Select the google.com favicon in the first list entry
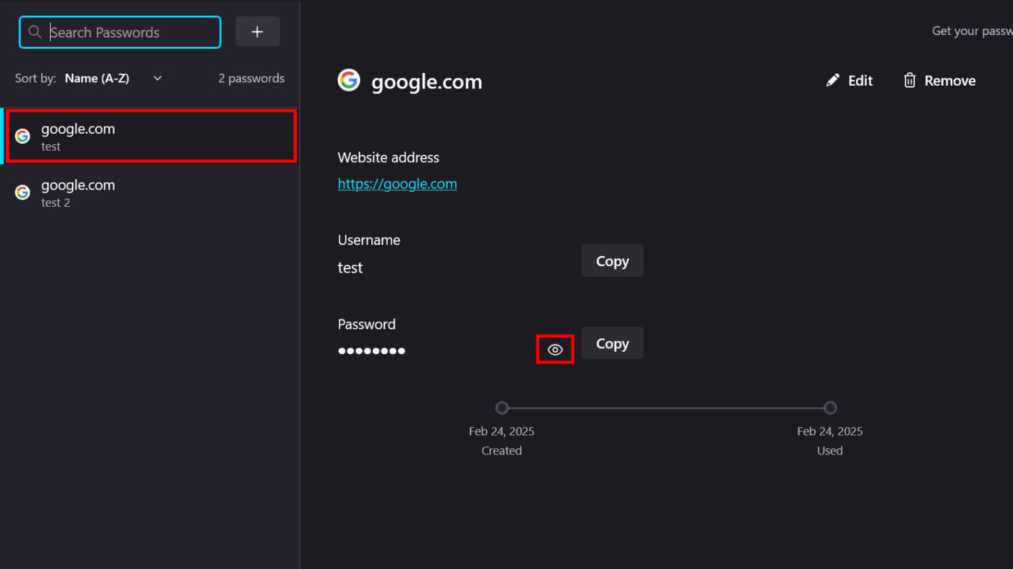This screenshot has width=1013, height=569. pyautogui.click(x=22, y=136)
